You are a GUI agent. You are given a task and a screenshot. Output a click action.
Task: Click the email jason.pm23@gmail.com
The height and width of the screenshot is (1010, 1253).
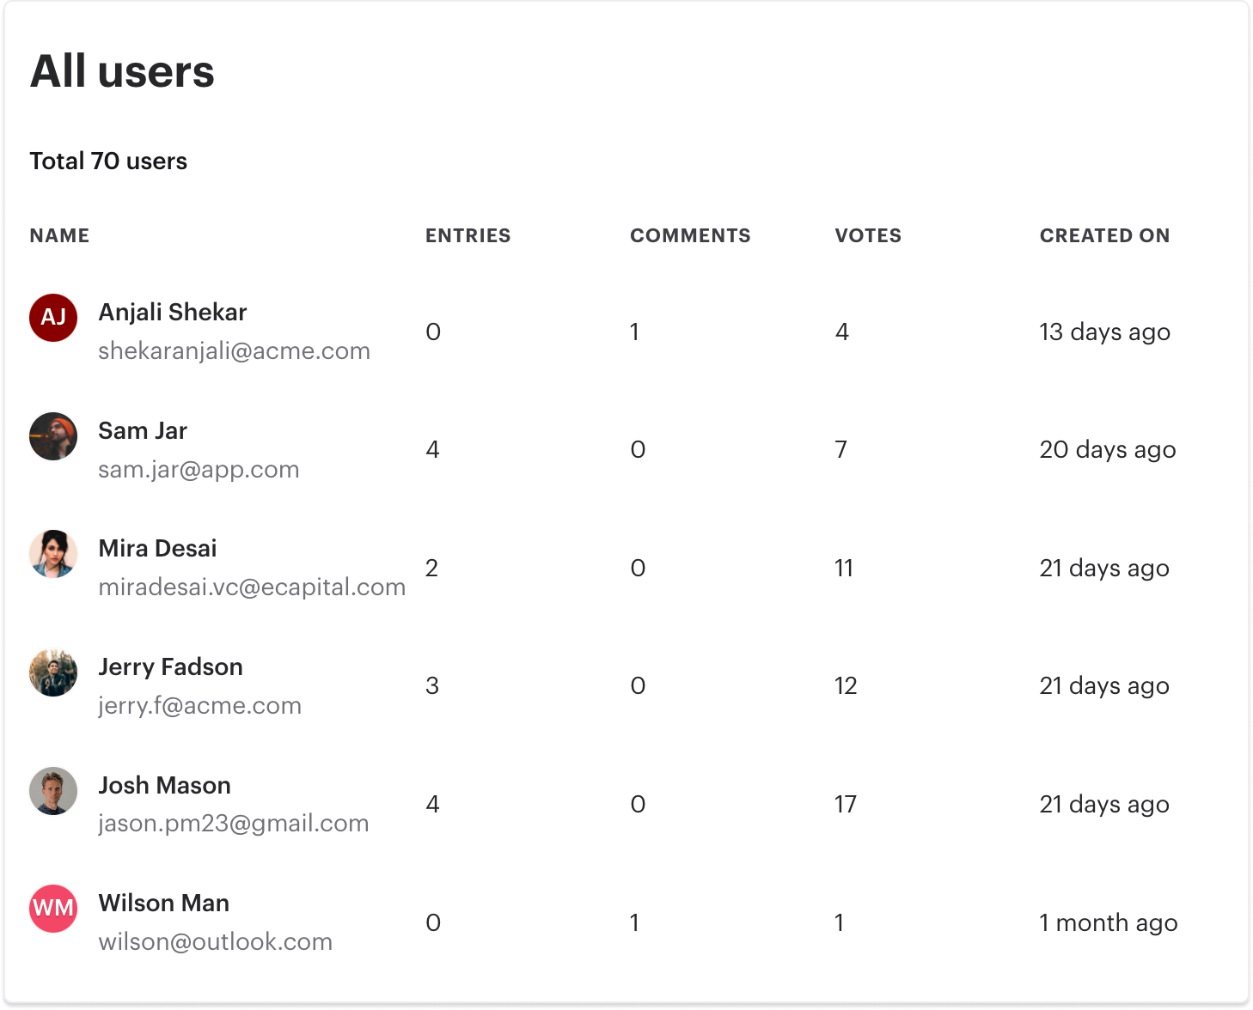(x=234, y=824)
